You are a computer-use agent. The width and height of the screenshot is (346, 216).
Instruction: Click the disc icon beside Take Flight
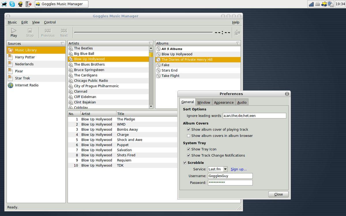tap(158, 76)
